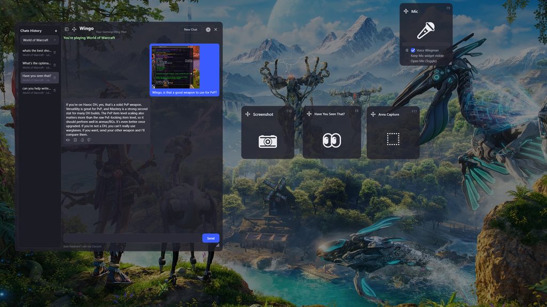Click the Screenshot widget title
The height and width of the screenshot is (307, 547).
pyautogui.click(x=263, y=114)
